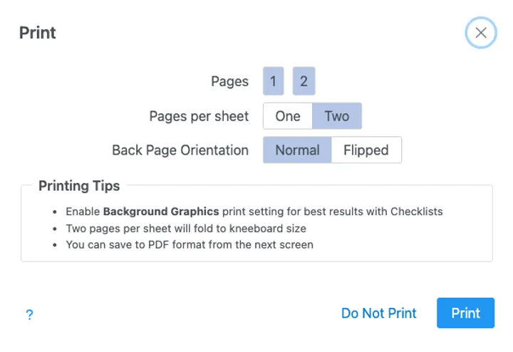Open help via the question mark icon

[x=29, y=314]
